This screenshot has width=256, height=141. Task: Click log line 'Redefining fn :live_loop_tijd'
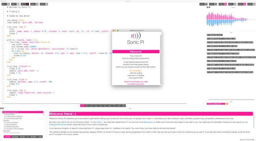[221, 61]
